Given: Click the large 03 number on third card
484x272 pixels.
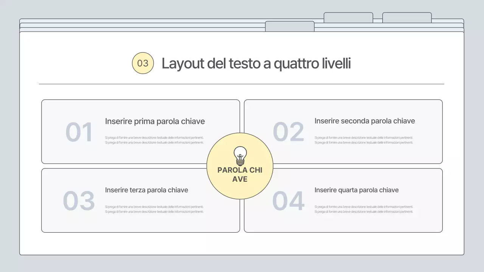Looking at the screenshot, I should (x=79, y=201).
